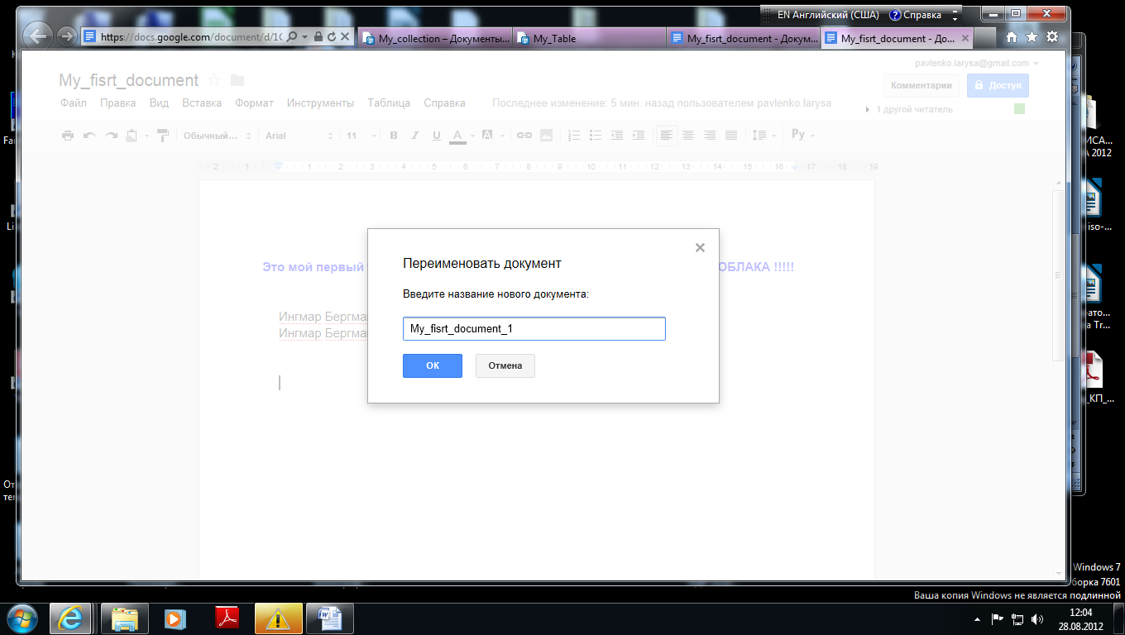
Task: Close the rename dialog with the X
Action: [x=700, y=247]
